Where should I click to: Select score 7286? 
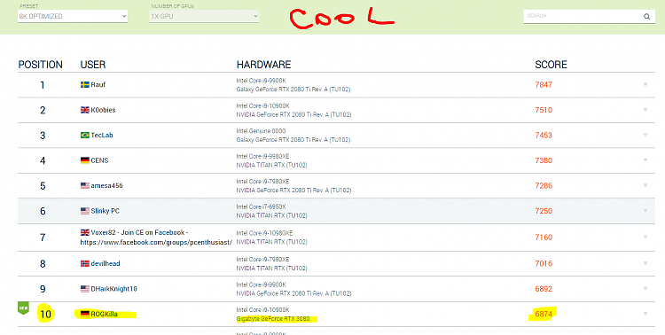point(544,185)
